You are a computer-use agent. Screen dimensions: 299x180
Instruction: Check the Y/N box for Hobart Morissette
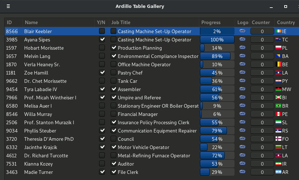pyautogui.click(x=102, y=48)
